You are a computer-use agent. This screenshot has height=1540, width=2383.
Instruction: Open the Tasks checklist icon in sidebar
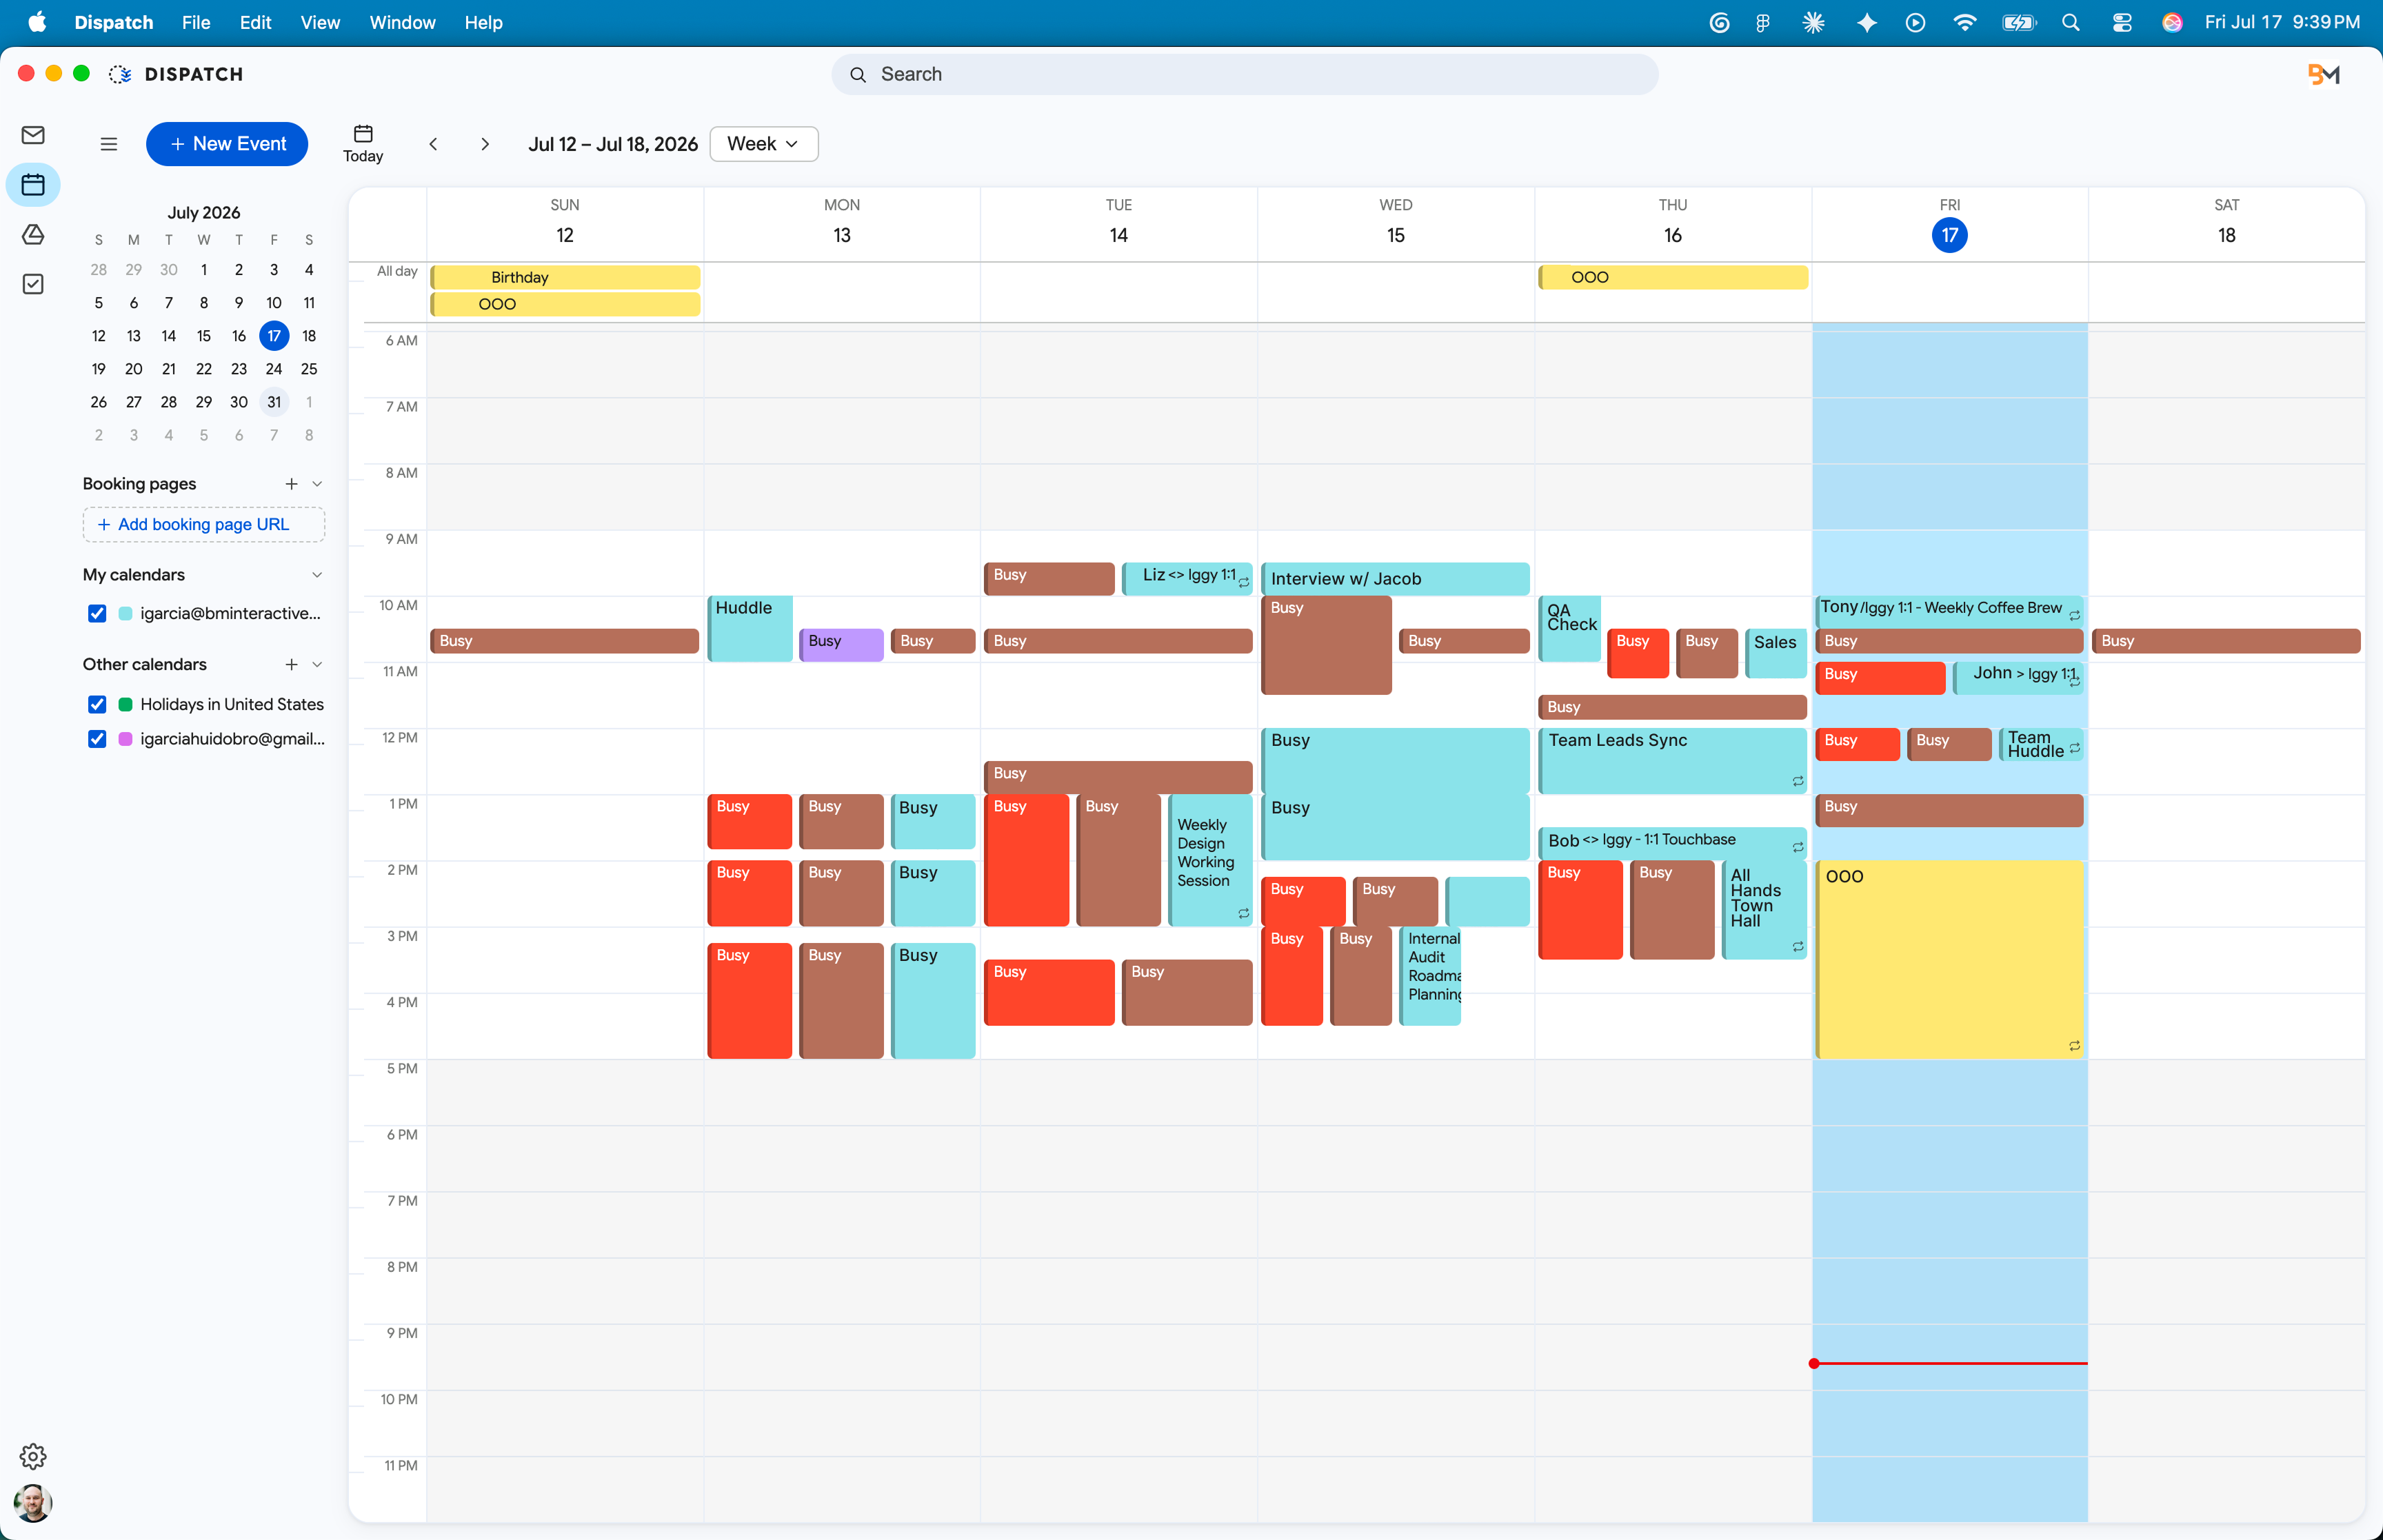[33, 284]
